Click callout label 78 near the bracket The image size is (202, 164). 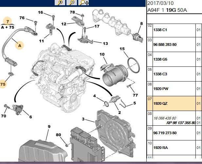tap(72, 12)
